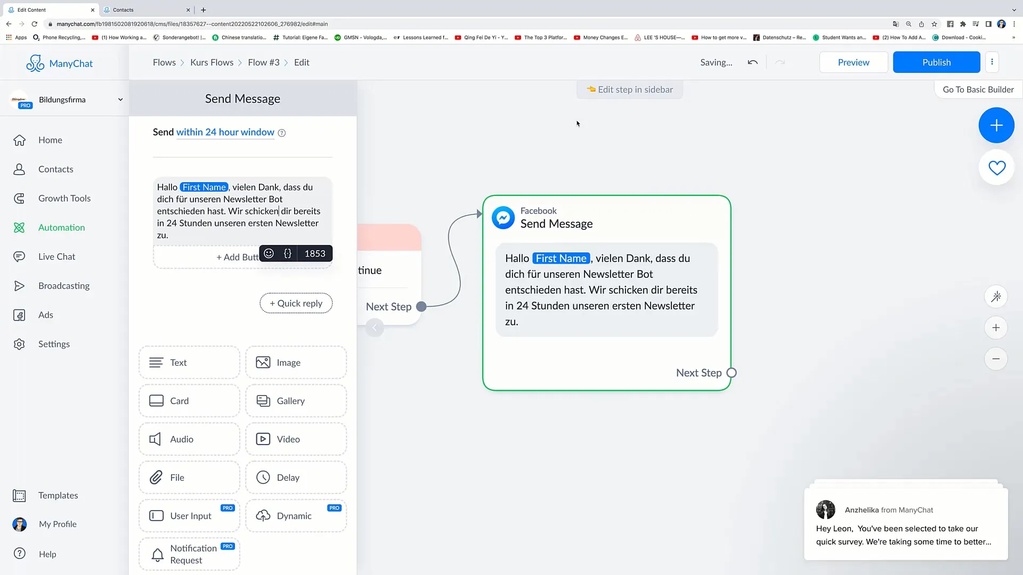Click Go To Basic Builder
Viewport: 1023px width, 575px height.
(978, 89)
